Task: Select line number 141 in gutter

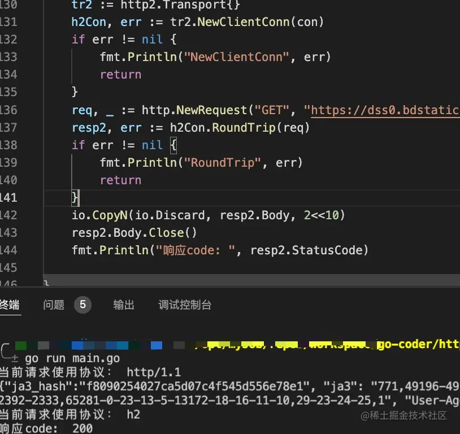Action: (8, 197)
